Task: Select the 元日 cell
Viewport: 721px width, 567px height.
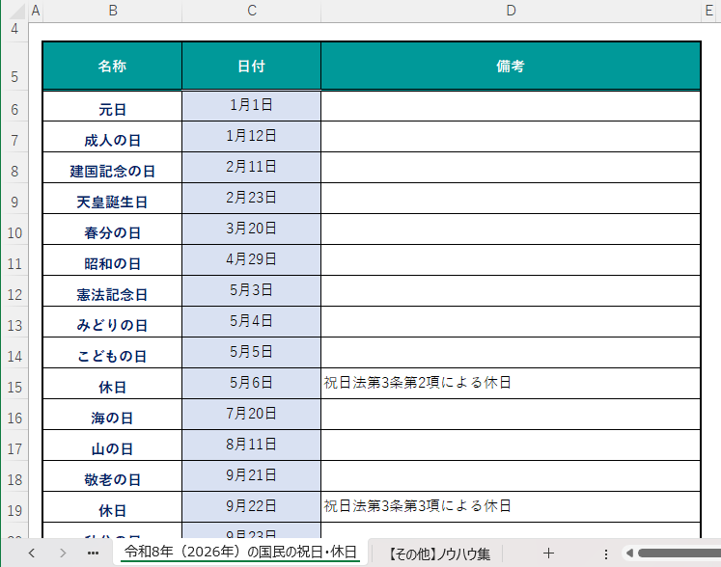Action: 112,109
